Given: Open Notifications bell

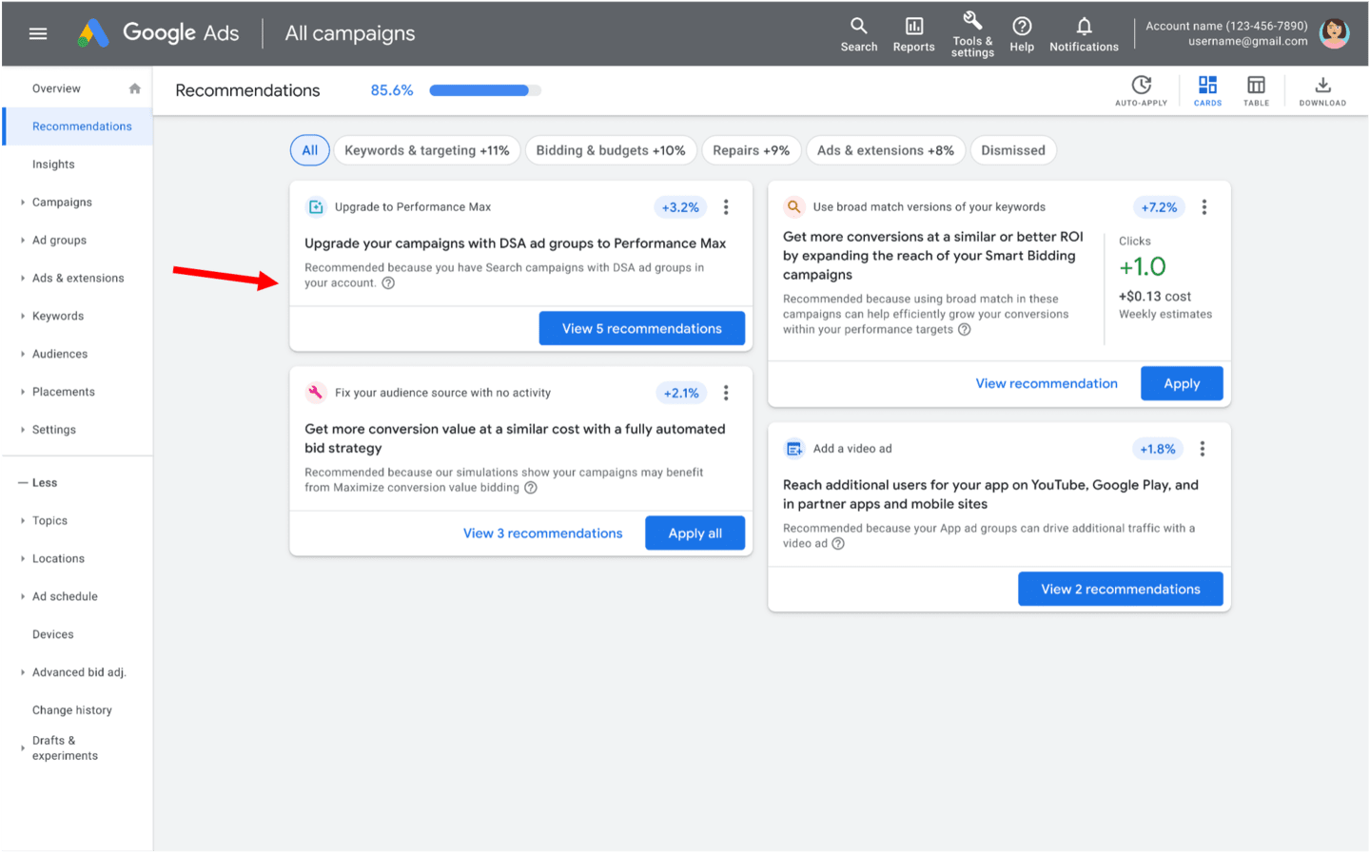Looking at the screenshot, I should coord(1084,34).
